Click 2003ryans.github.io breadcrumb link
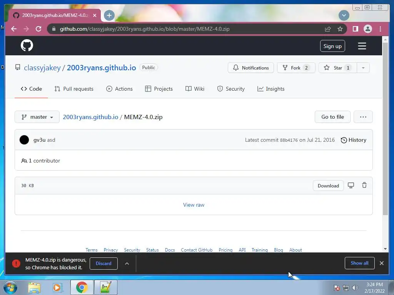The width and height of the screenshot is (394, 295). click(90, 117)
